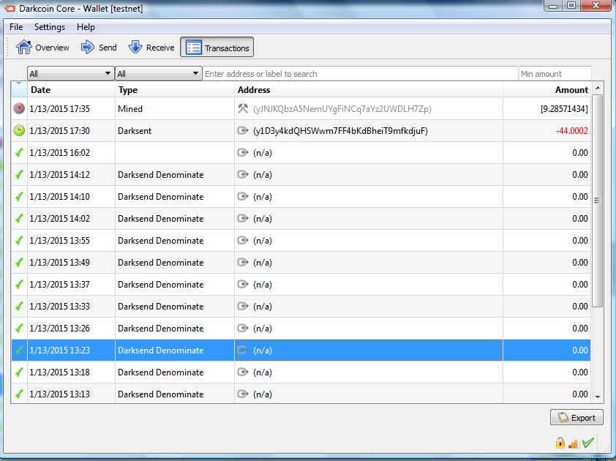The height and width of the screenshot is (461, 616).
Task: Open the Overview tab
Action: [42, 48]
